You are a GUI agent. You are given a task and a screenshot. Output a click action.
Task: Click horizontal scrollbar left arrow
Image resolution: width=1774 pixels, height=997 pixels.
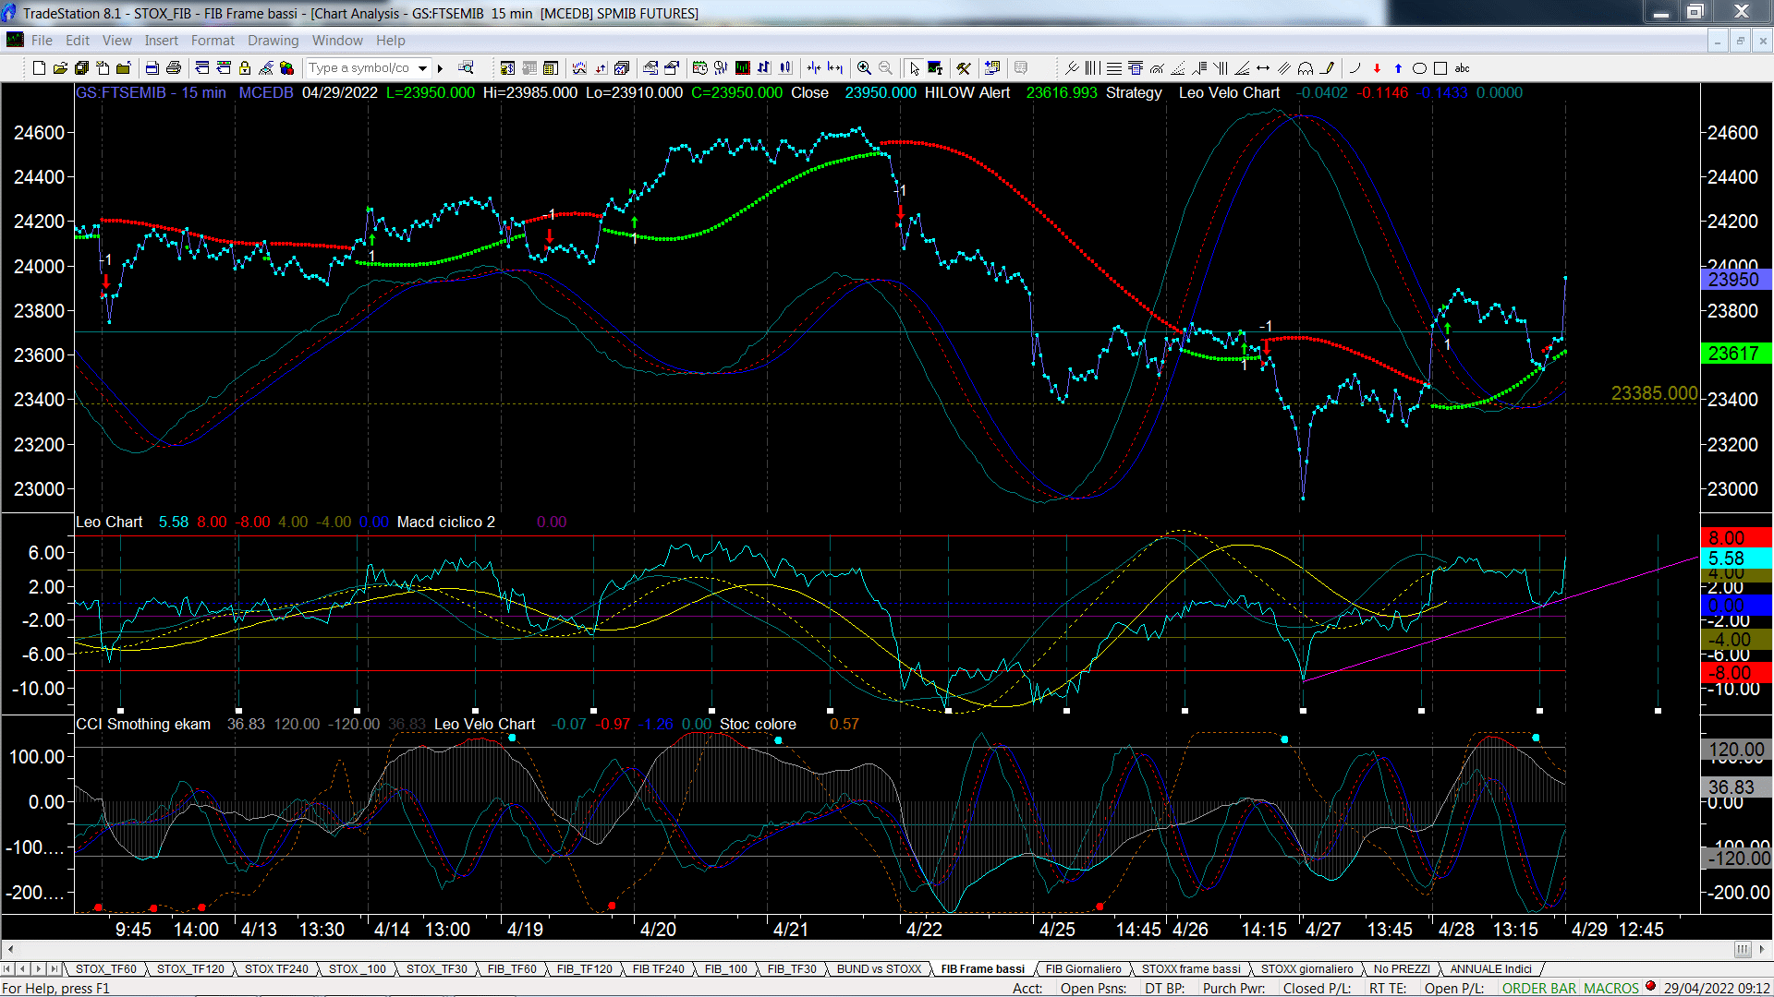tap(10, 949)
